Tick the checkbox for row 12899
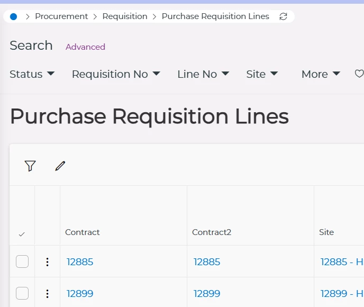 tap(22, 293)
